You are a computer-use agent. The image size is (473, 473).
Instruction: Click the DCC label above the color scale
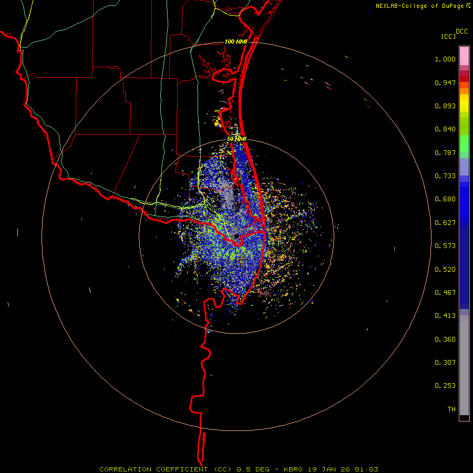coord(461,32)
